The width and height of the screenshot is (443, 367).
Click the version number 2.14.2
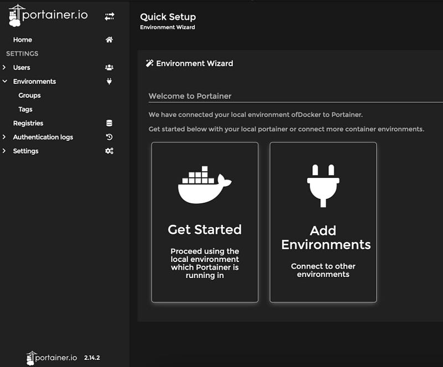tap(92, 358)
